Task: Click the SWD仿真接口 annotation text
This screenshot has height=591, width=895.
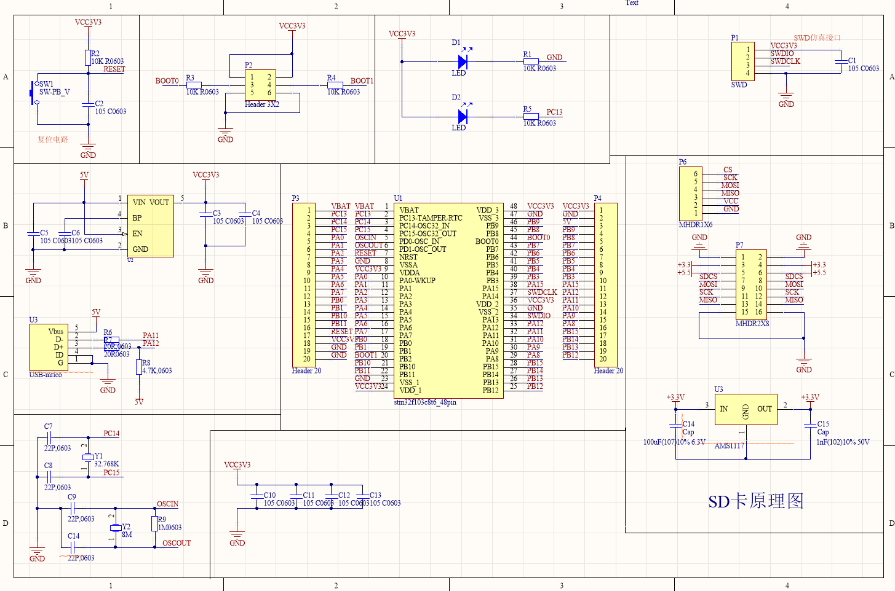Action: [x=817, y=37]
